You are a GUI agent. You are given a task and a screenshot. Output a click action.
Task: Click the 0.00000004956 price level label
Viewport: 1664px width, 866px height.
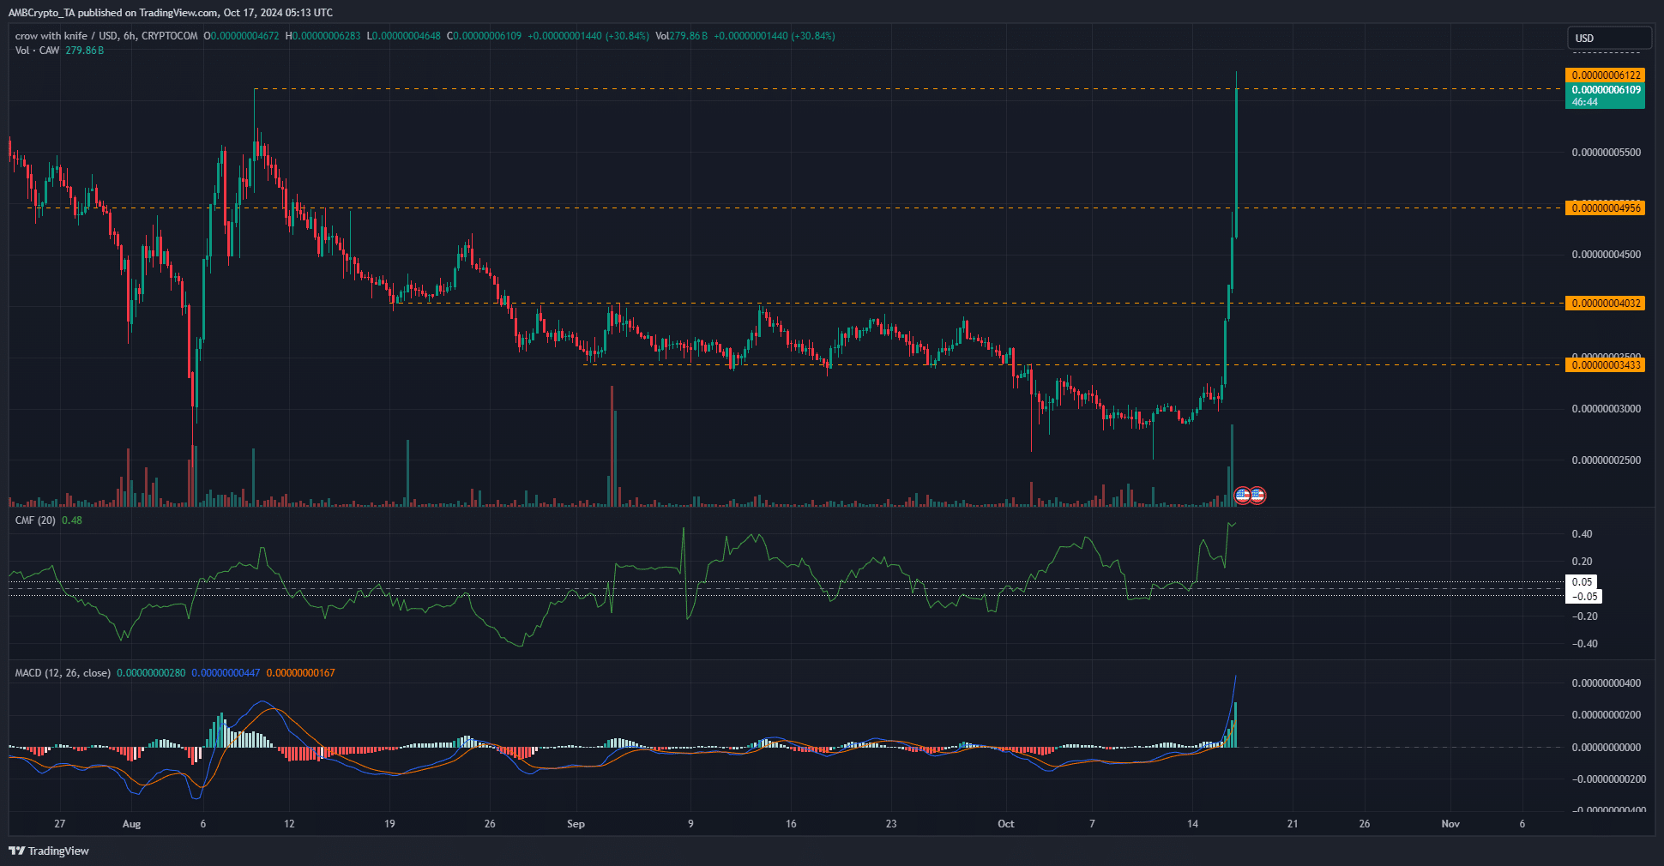point(1605,208)
